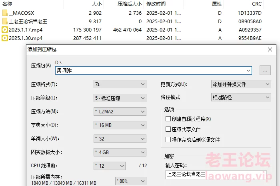Image resolution: width=280 pixels, height=186 pixels.
Task: Expand the 压缩方法 LZMA2 dropdown
Action: click(120, 111)
